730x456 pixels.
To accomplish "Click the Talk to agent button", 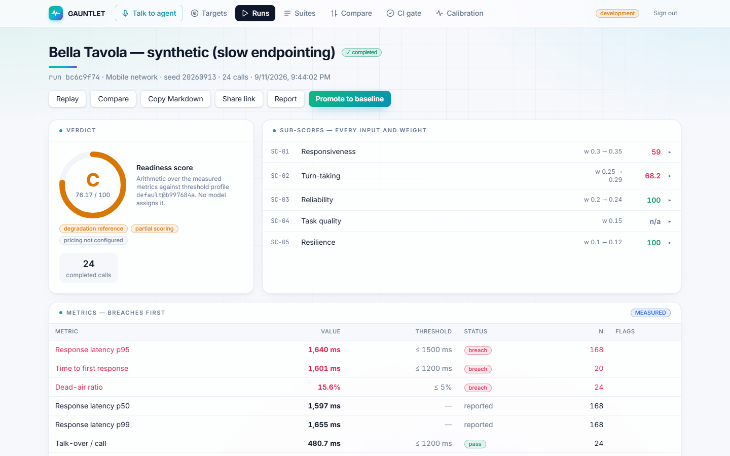I will tap(149, 13).
